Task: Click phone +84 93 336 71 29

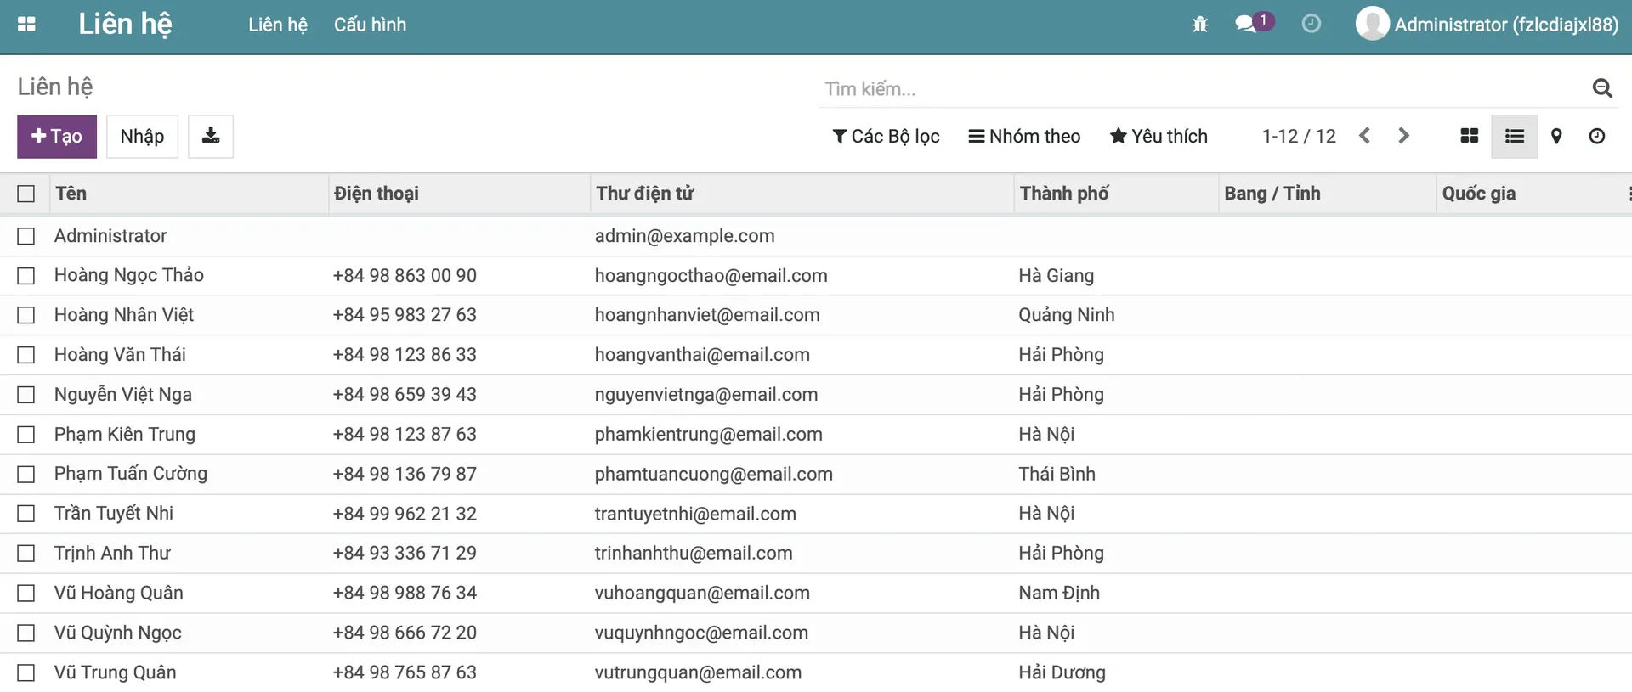Action: pos(405,553)
